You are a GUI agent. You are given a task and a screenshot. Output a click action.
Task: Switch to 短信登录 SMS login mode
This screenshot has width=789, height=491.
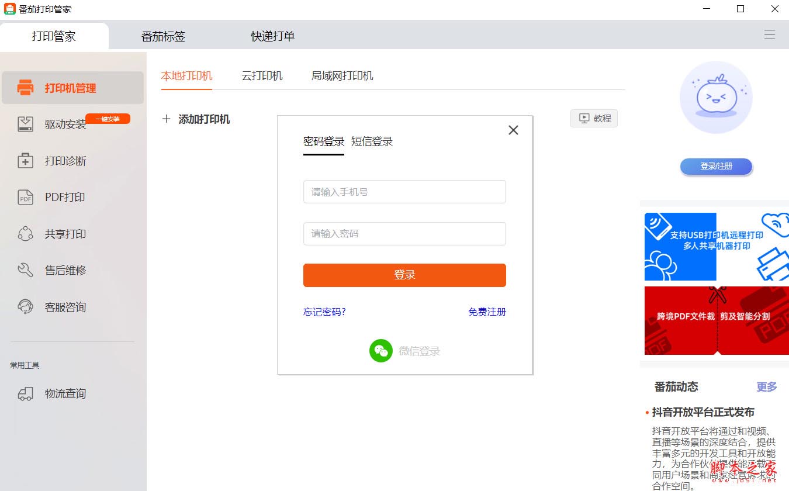coord(372,141)
